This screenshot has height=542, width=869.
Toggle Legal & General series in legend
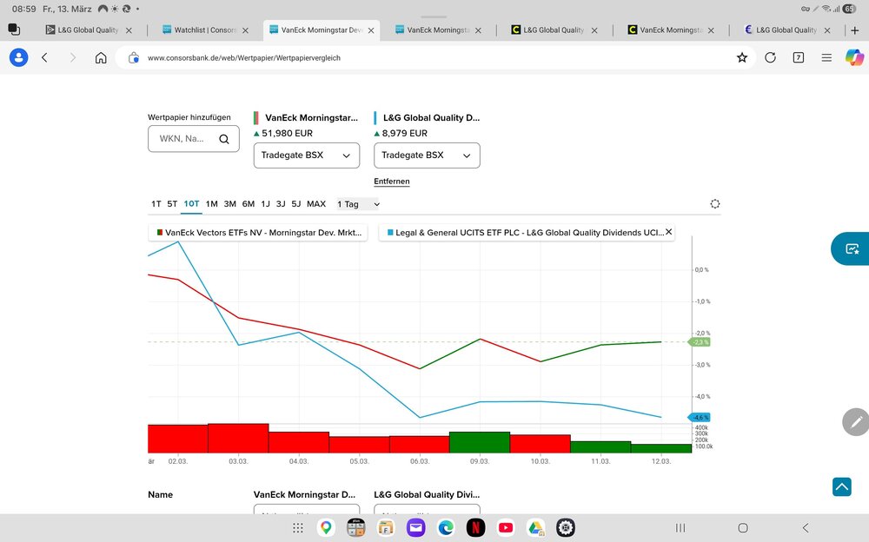[526, 233]
